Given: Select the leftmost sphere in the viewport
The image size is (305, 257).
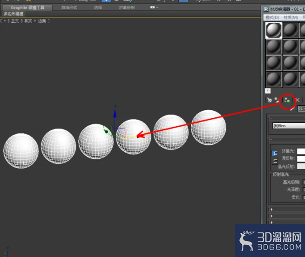Looking at the screenshot, I should pos(21,151).
